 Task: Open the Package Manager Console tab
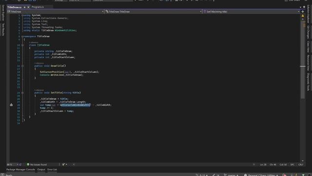point(20,170)
